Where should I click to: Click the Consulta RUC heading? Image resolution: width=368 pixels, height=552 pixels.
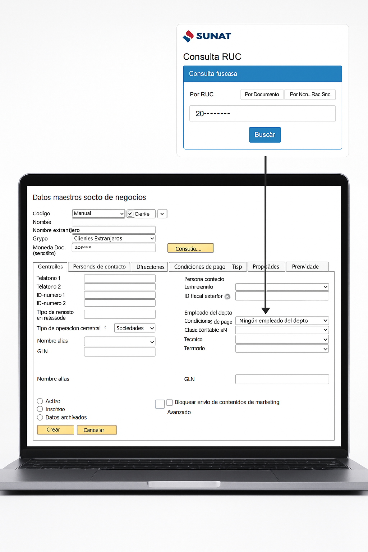[212, 57]
